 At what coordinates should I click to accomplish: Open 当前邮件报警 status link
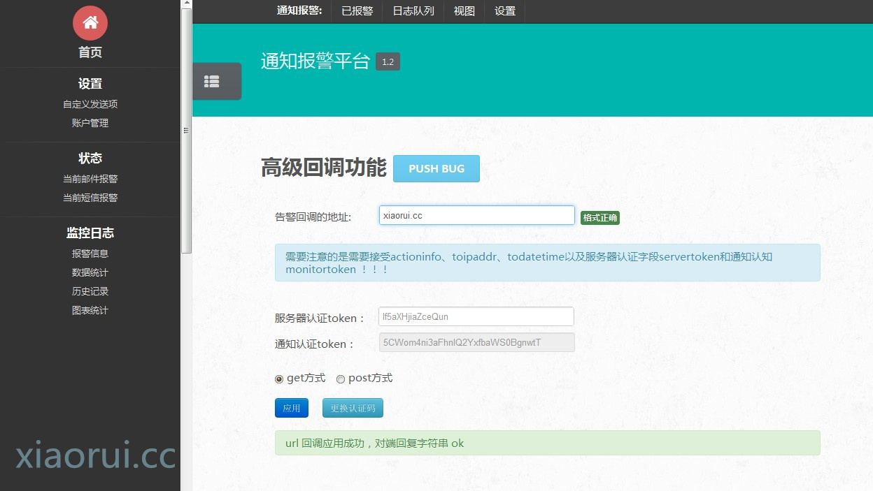coord(90,179)
